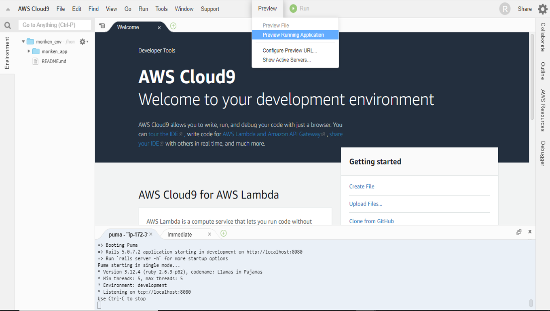Open the user avatar R
Viewport: 550px width, 311px height.
505,8
